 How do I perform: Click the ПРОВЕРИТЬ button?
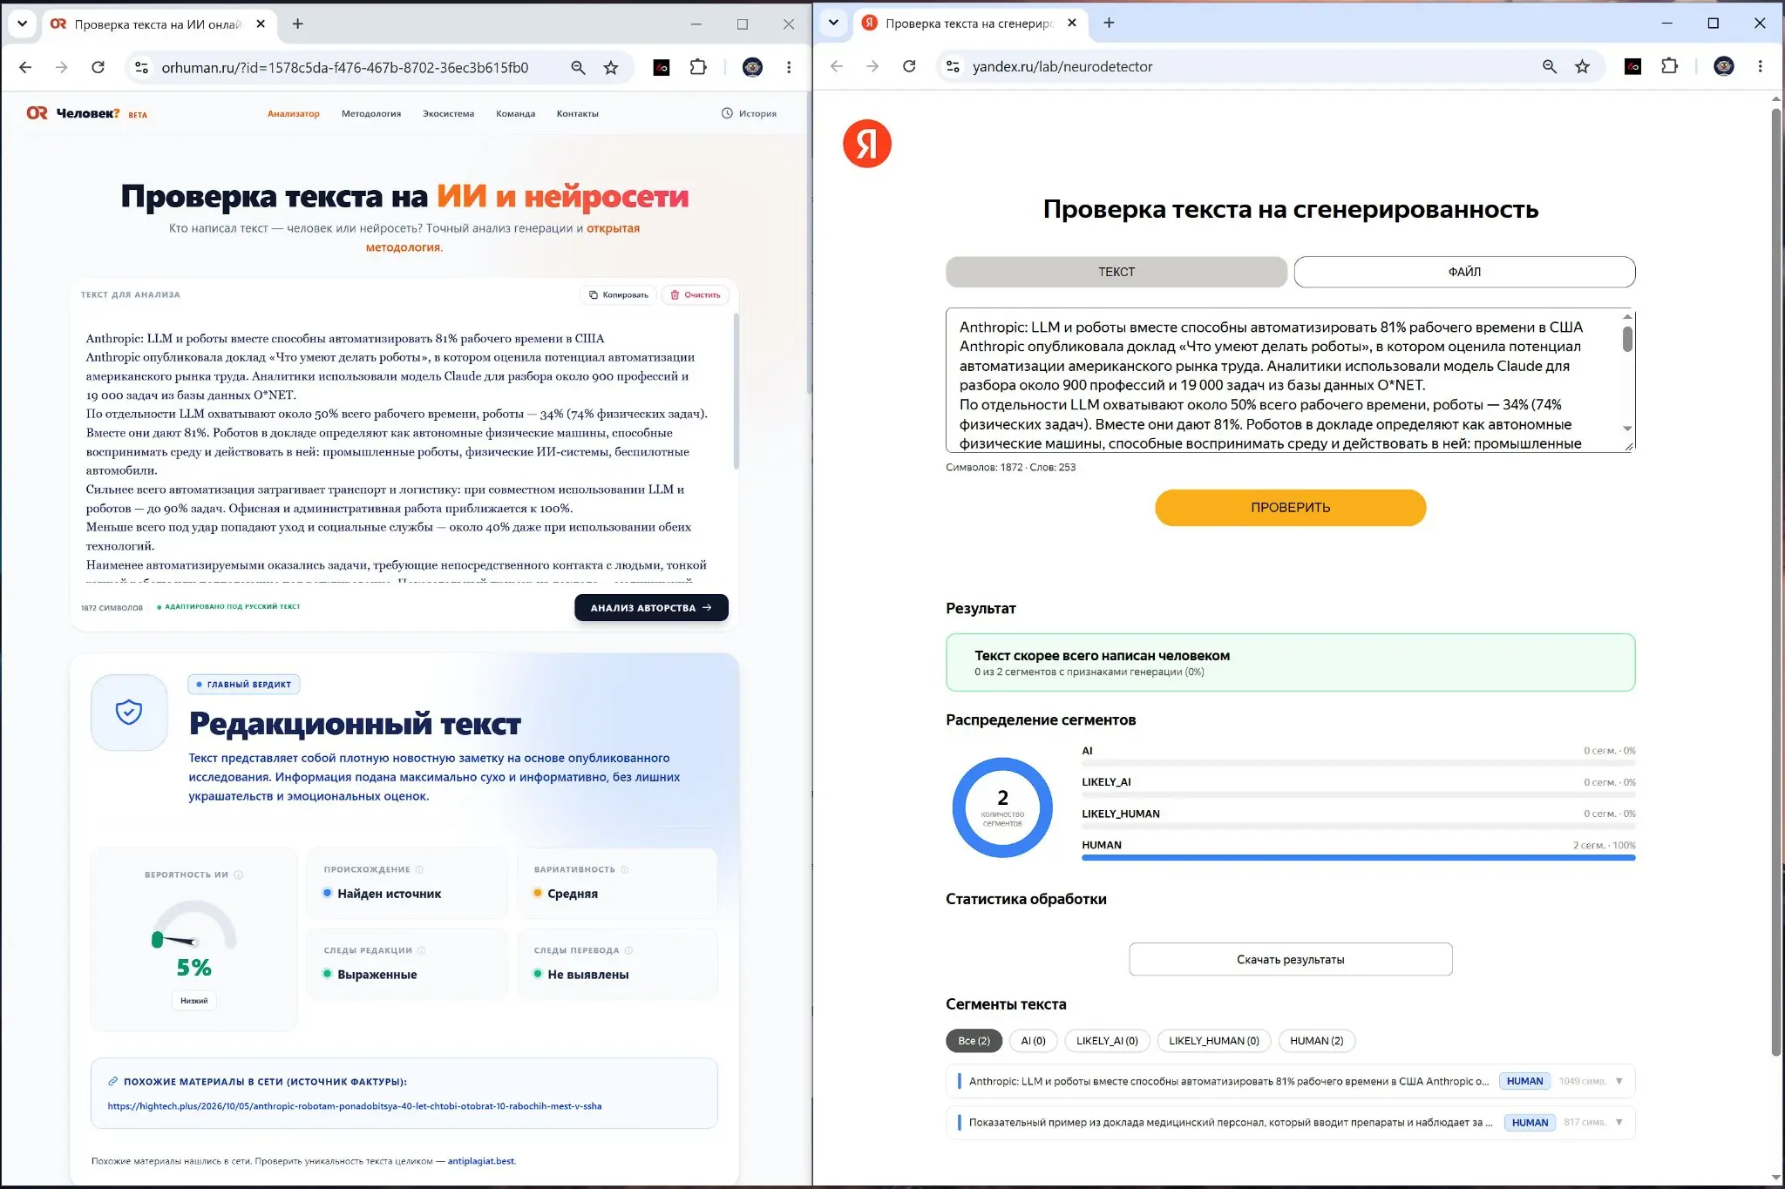[1290, 507]
